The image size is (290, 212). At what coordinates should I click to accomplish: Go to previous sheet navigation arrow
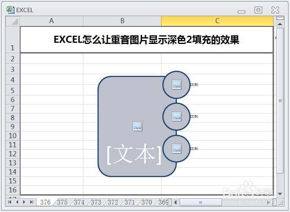[x=17, y=202]
